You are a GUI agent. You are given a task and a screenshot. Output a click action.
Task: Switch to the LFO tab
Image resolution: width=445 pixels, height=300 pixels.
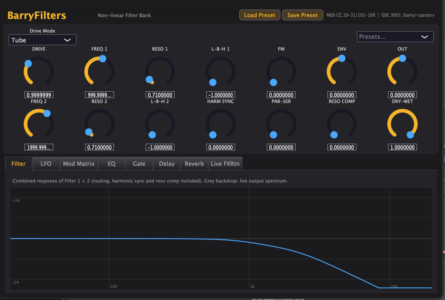click(46, 164)
